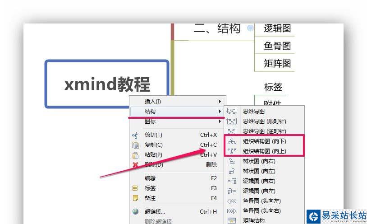Choose 复制(C) from the context menu
The width and height of the screenshot is (367, 224).
pyautogui.click(x=177, y=145)
